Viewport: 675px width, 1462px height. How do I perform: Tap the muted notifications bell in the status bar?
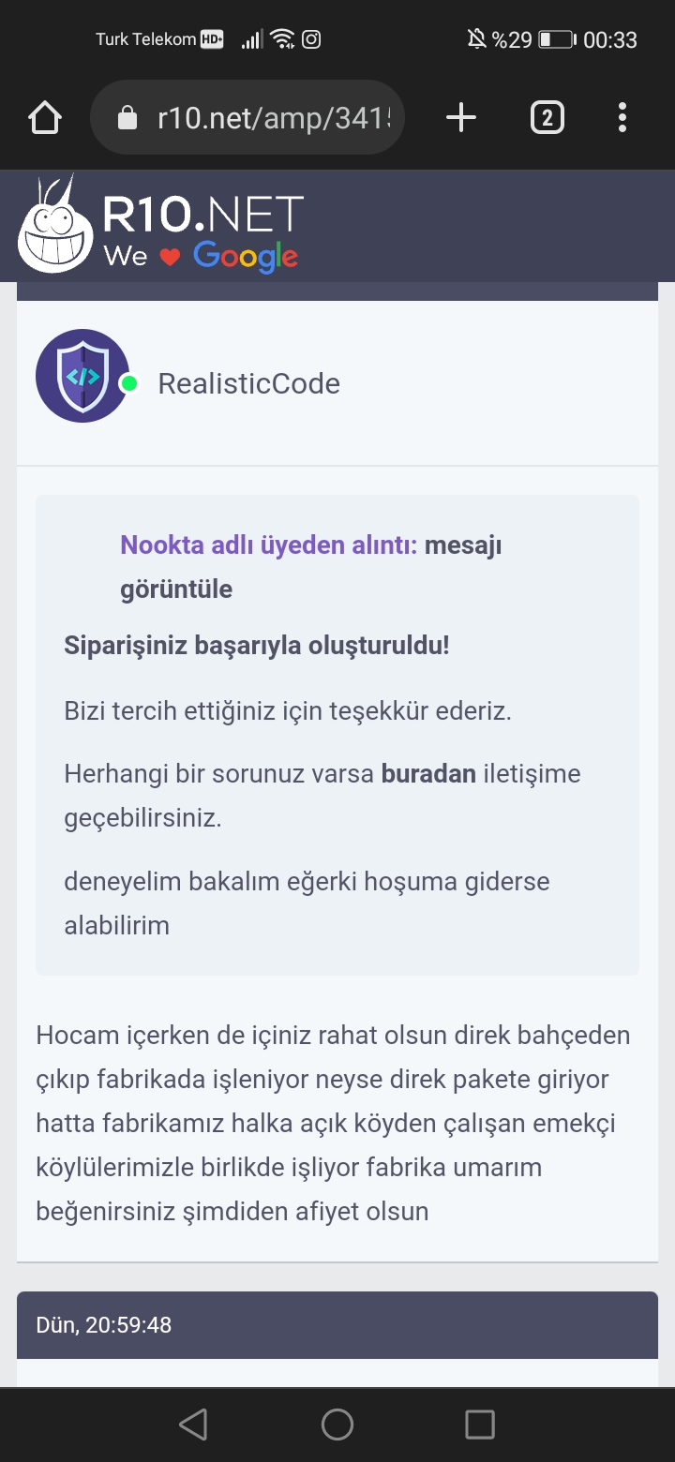[x=477, y=38]
